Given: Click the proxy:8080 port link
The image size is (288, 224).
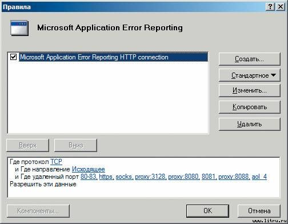Looking at the screenshot, I should pos(183,177).
